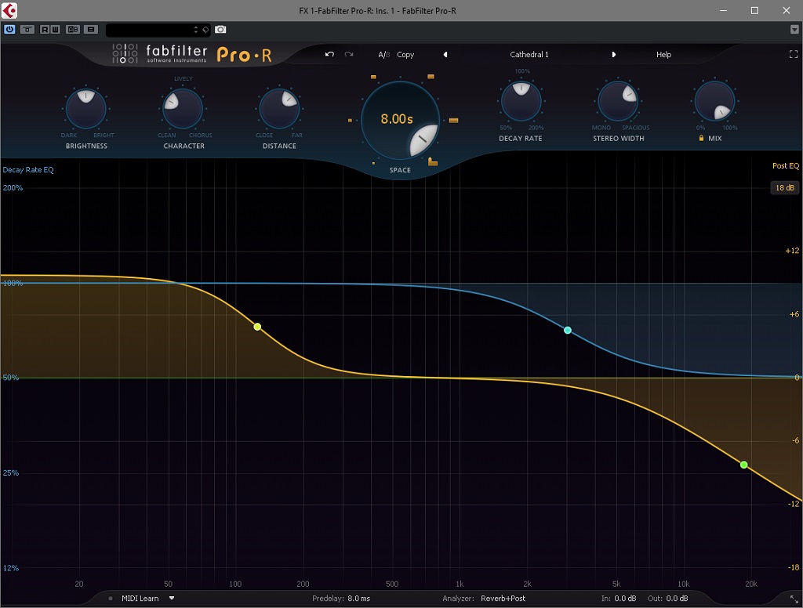Click the Stereo Width knob
The height and width of the screenshot is (608, 803).
(x=618, y=101)
